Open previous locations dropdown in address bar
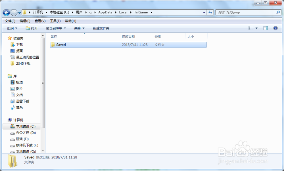The width and height of the screenshot is (284, 171). click(x=204, y=12)
